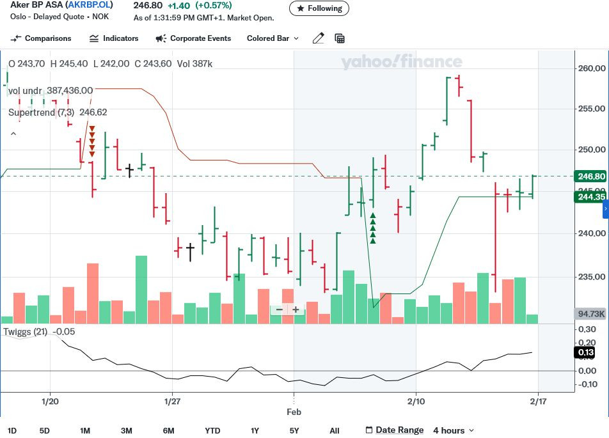Click the 235.00 price axis label

point(592,277)
